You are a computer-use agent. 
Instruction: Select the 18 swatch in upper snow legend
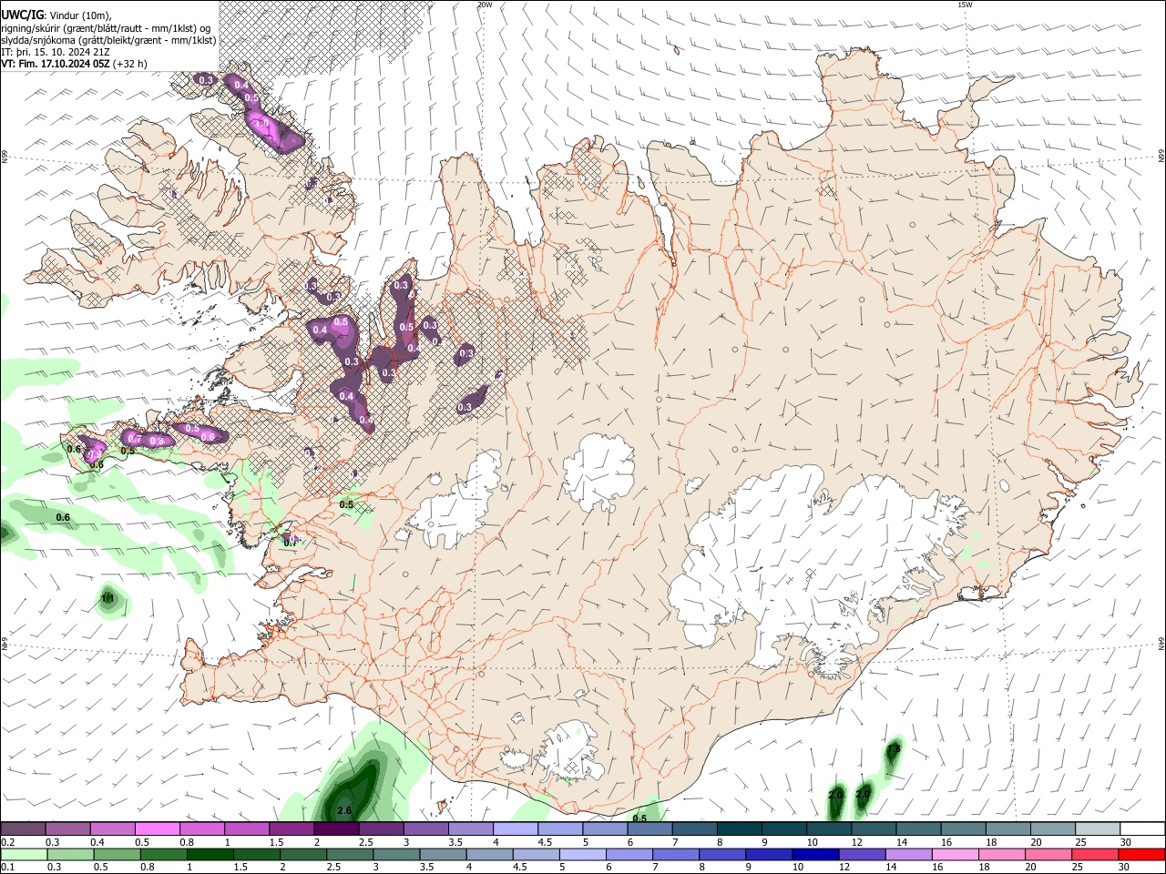coord(1009,828)
